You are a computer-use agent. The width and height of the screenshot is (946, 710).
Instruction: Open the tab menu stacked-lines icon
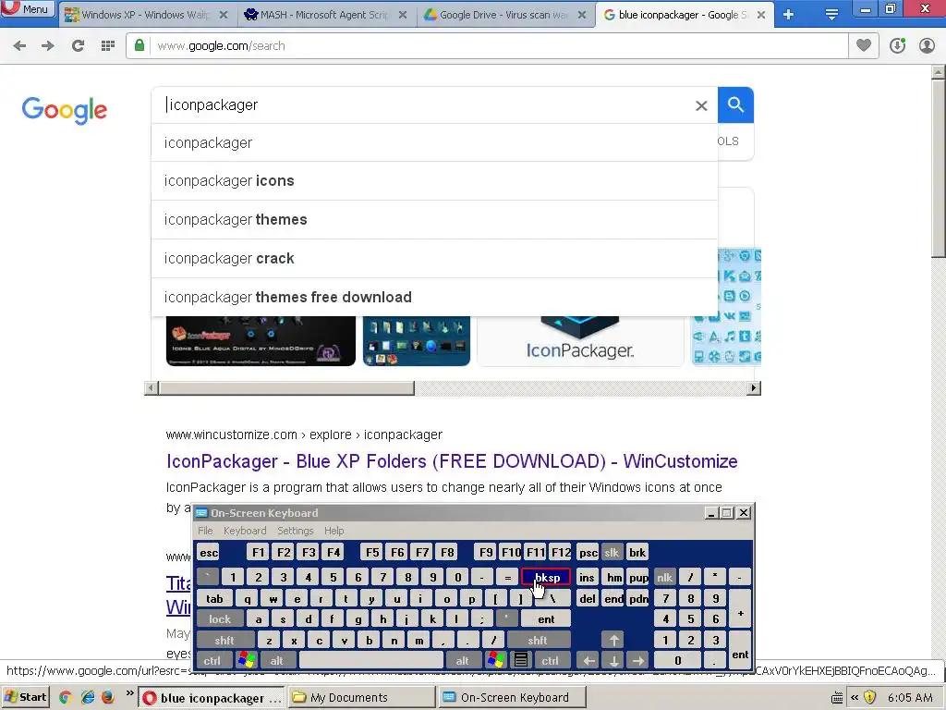831,15
